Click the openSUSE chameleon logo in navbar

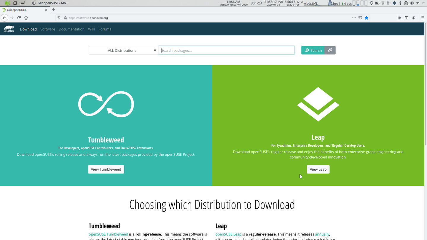9,29
